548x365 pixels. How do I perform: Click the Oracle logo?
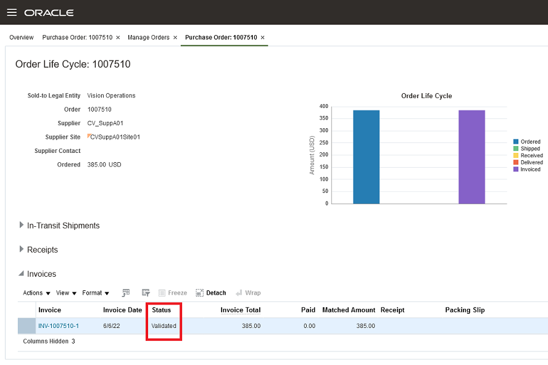coord(49,13)
